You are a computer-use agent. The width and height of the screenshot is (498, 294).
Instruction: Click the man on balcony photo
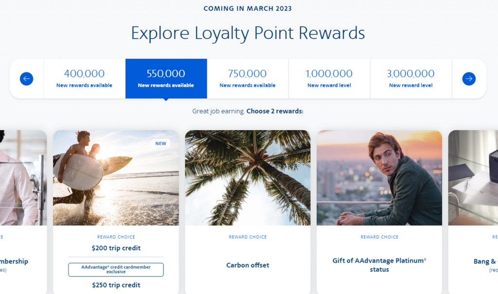click(379, 178)
